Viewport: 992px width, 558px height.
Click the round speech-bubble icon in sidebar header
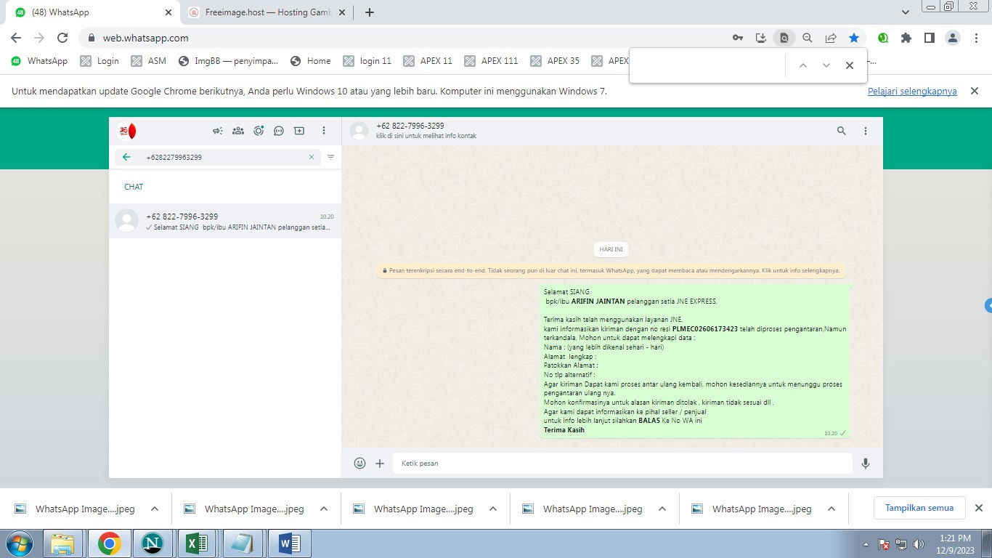pos(279,131)
